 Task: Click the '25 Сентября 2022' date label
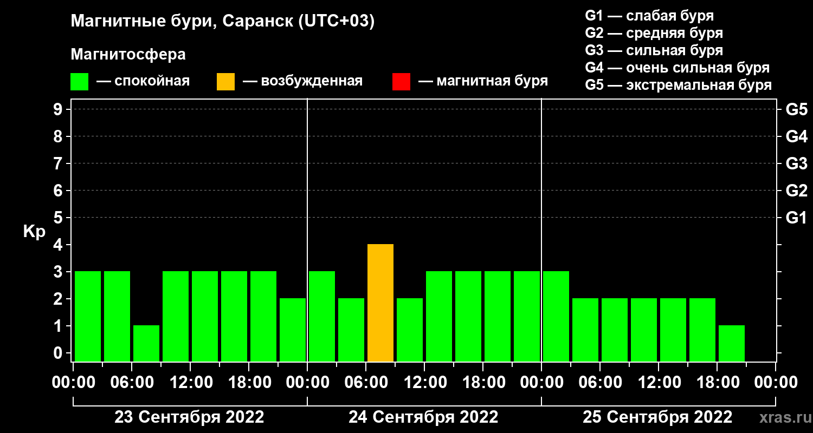pos(657,417)
